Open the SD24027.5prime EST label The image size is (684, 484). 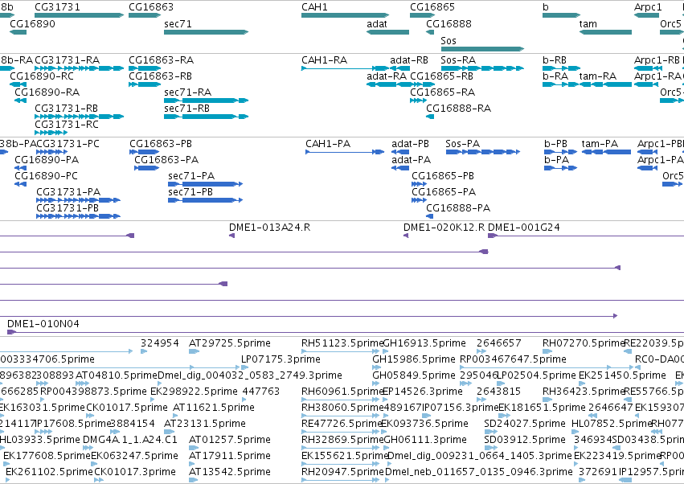[x=525, y=424]
